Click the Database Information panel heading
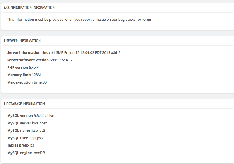 point(26,104)
